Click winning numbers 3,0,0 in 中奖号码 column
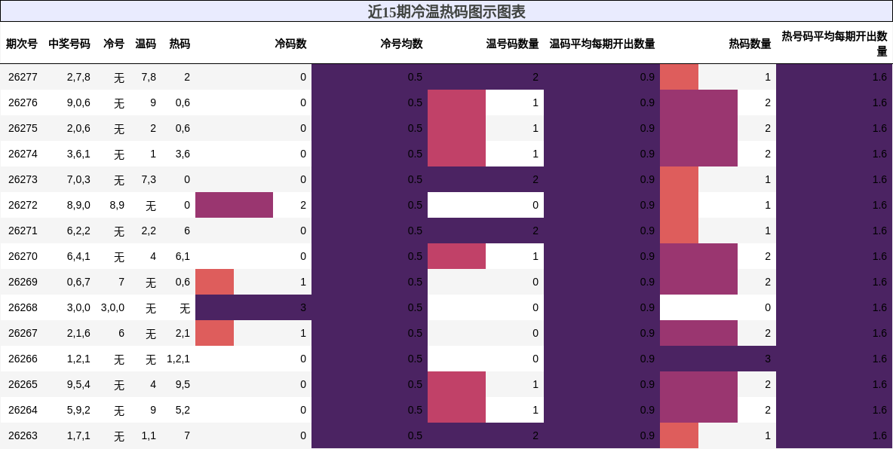This screenshot has width=893, height=449. [78, 307]
